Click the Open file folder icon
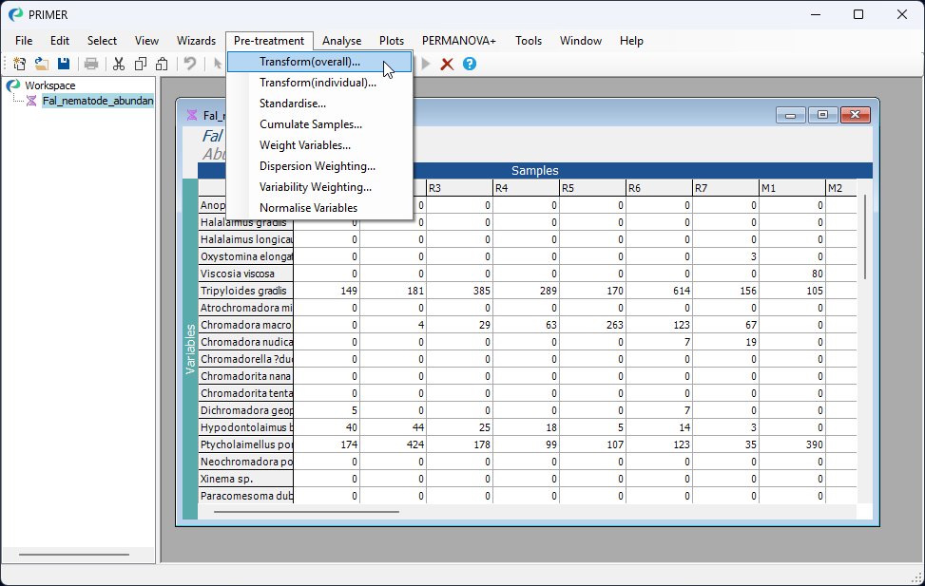The image size is (925, 586). [42, 64]
